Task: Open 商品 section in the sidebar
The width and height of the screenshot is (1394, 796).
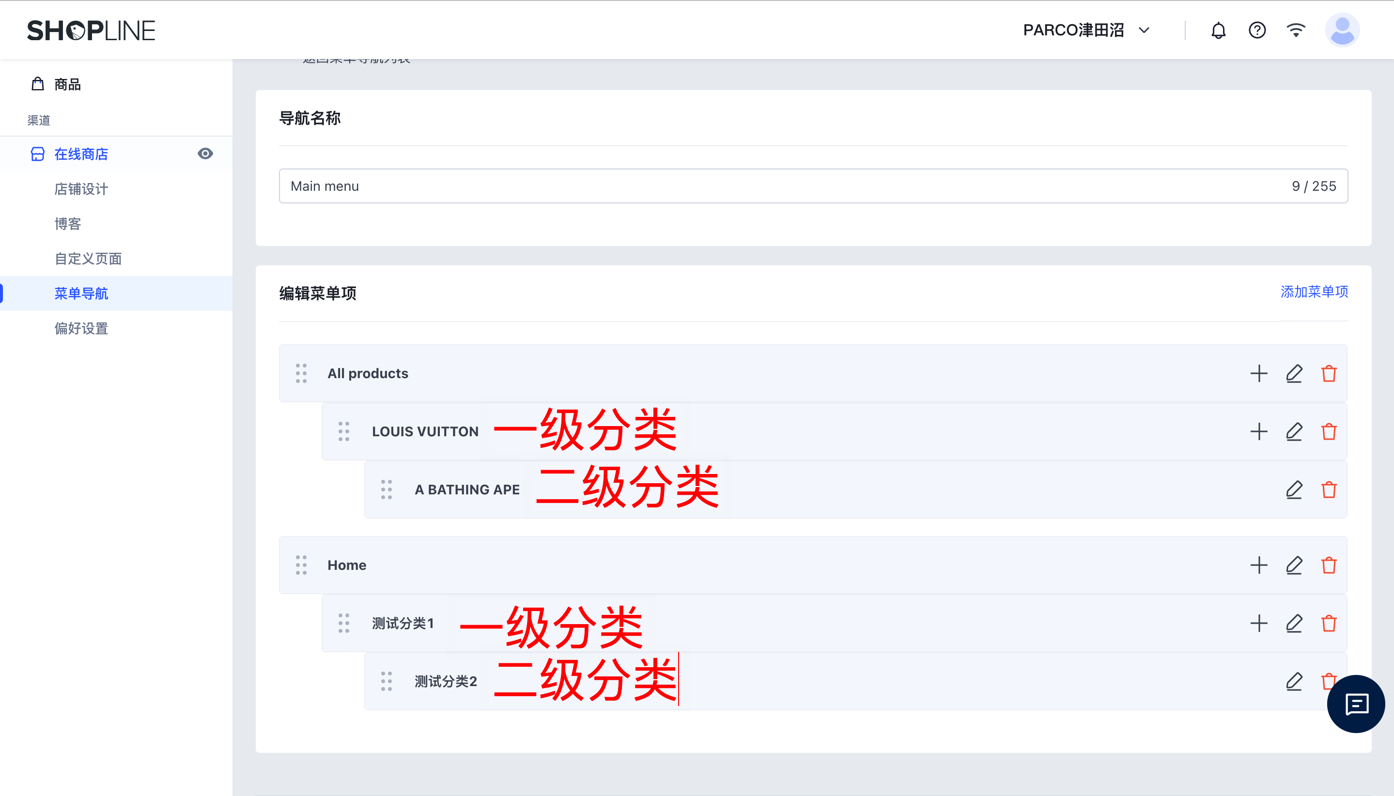Action: [67, 85]
